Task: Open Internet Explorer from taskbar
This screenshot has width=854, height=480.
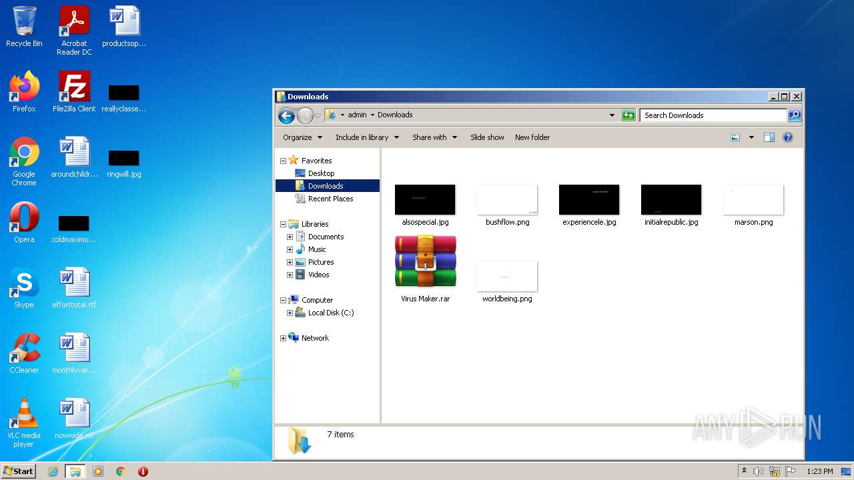Action: coord(53,471)
